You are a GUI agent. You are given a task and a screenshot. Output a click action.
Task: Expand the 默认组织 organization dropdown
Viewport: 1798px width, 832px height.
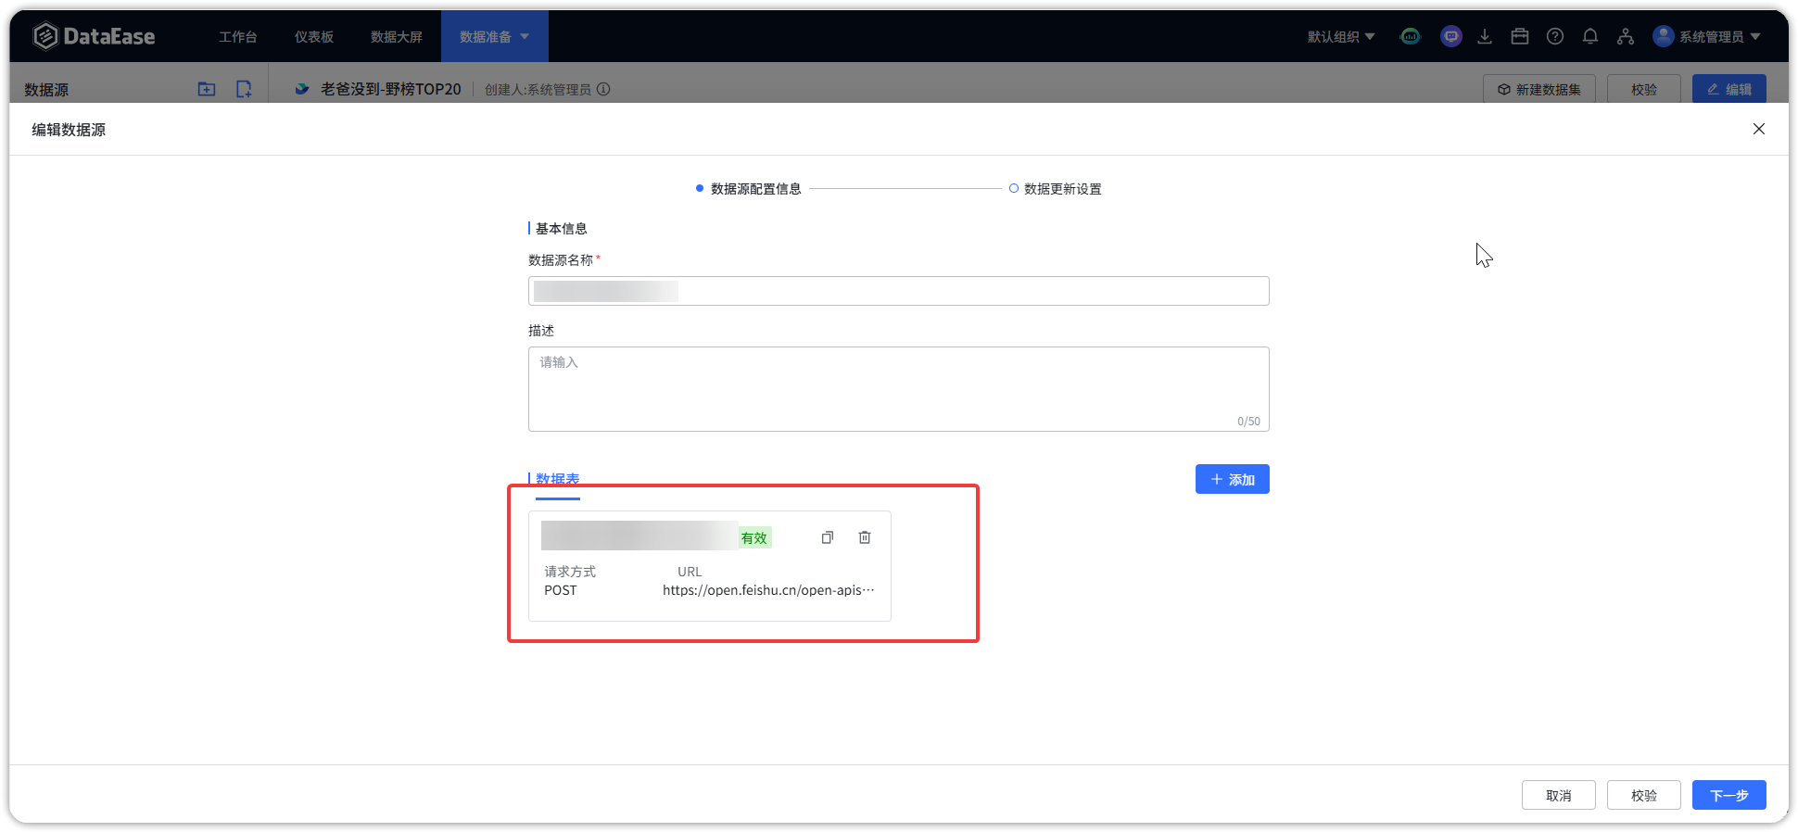[x=1340, y=36]
